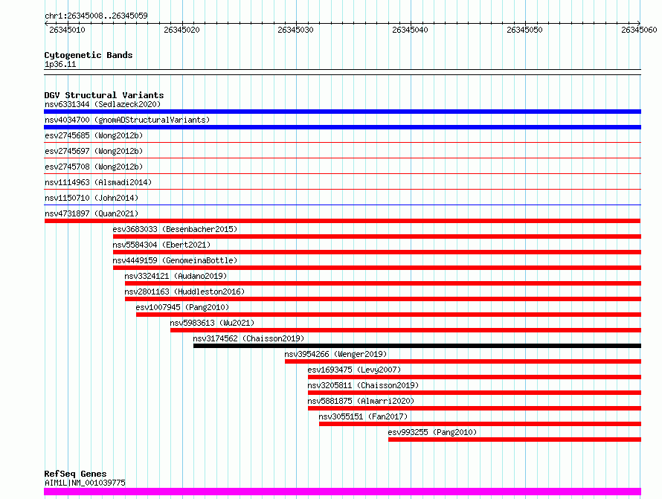Select nsv5881875 (Almarri2020) label
The width and height of the screenshot is (662, 499).
tap(361, 401)
